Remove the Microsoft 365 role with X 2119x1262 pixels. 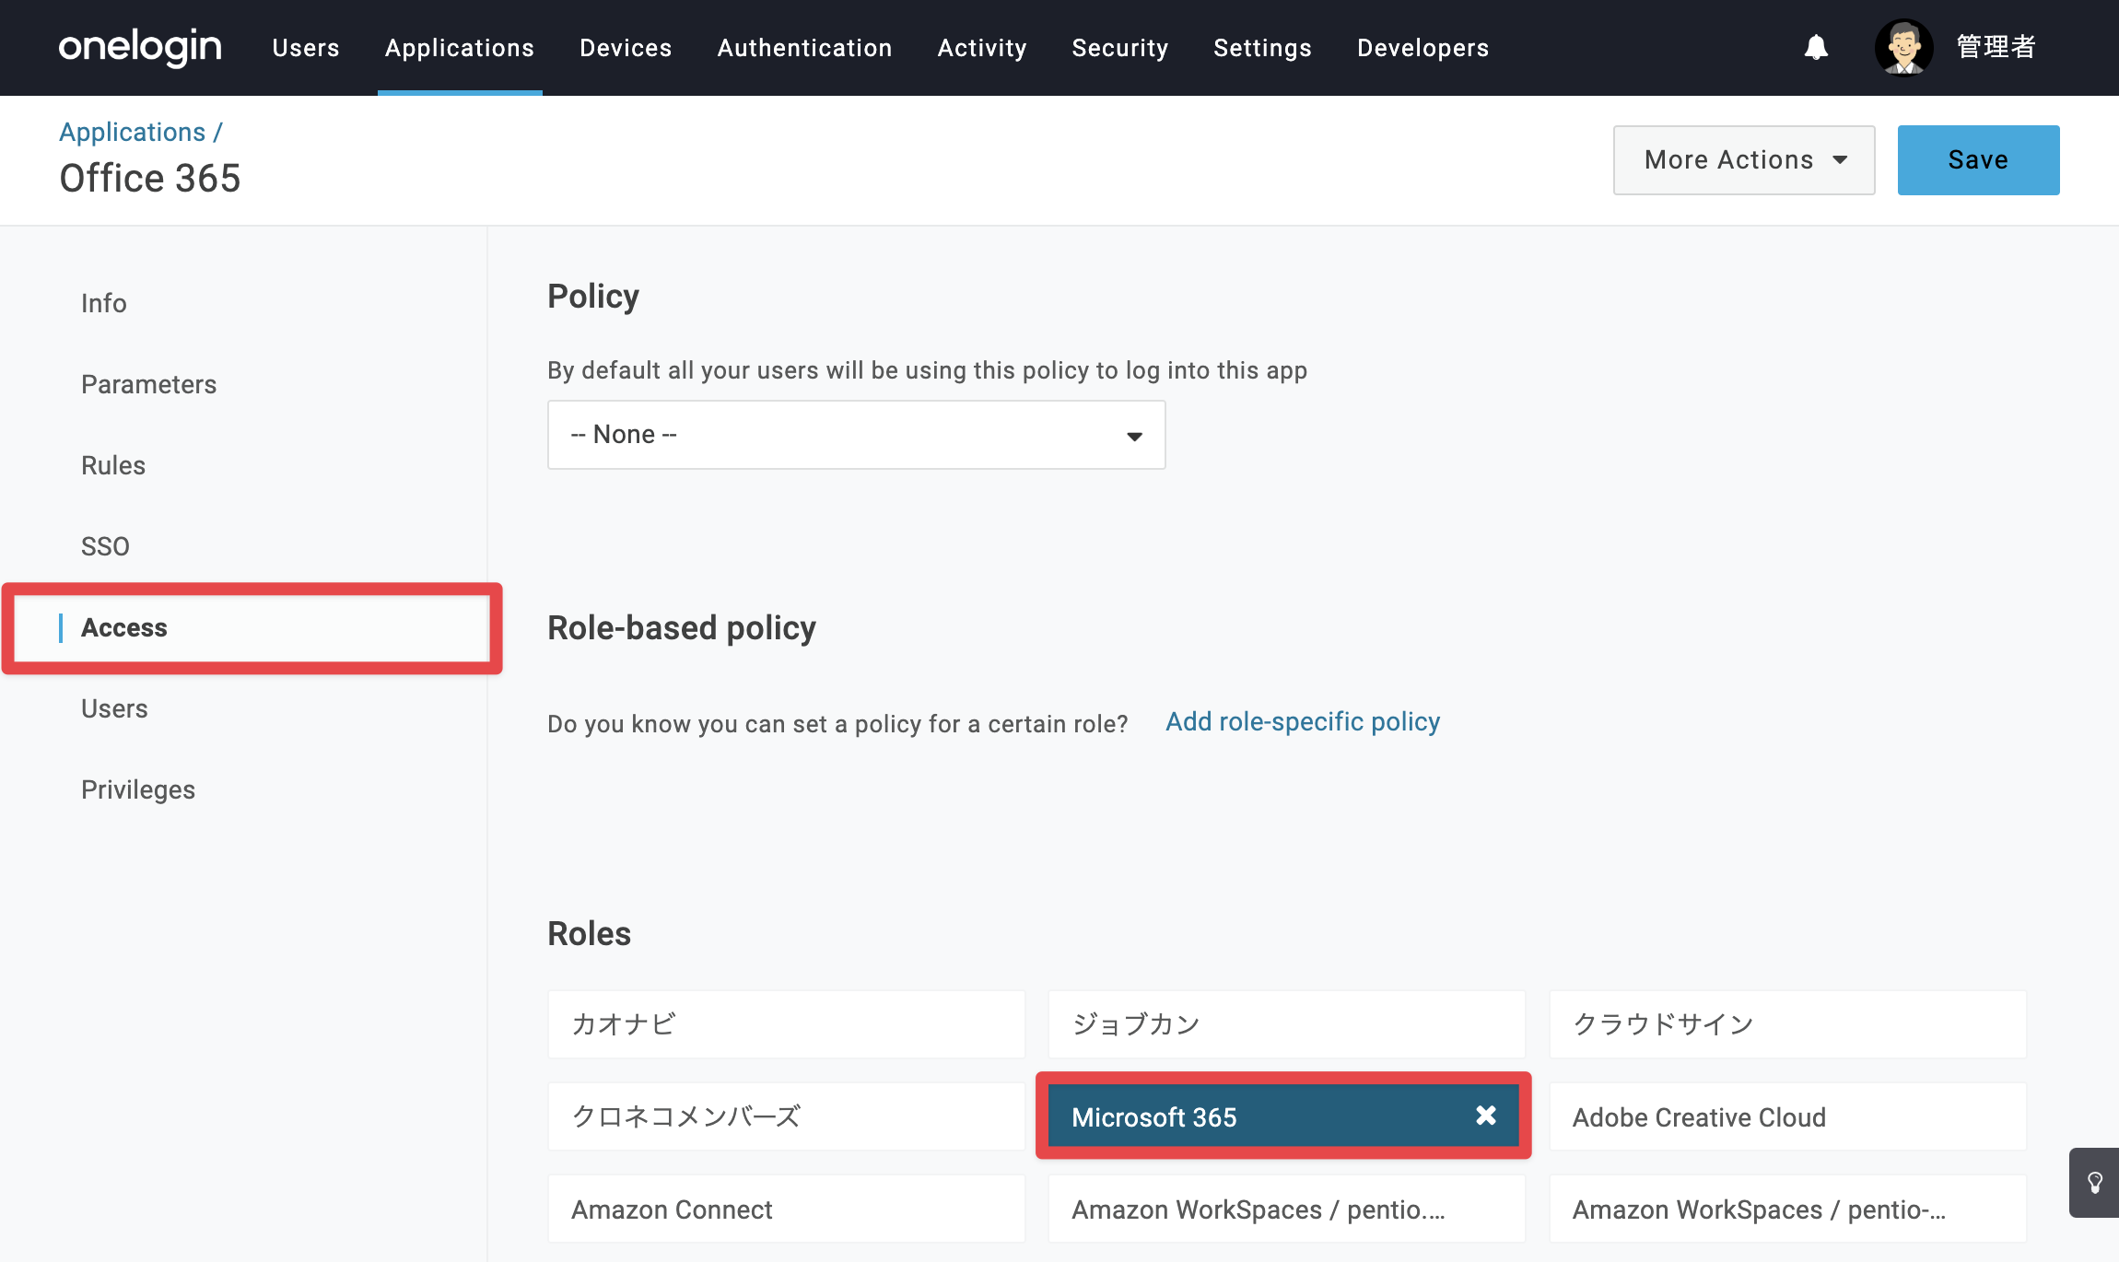click(x=1485, y=1116)
